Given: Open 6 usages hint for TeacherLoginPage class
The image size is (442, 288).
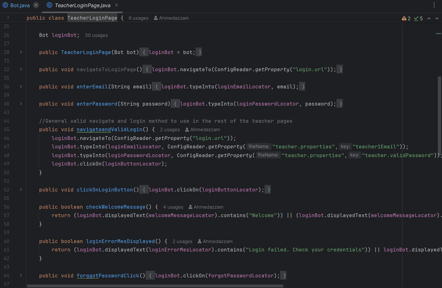Looking at the screenshot, I should 138,18.
